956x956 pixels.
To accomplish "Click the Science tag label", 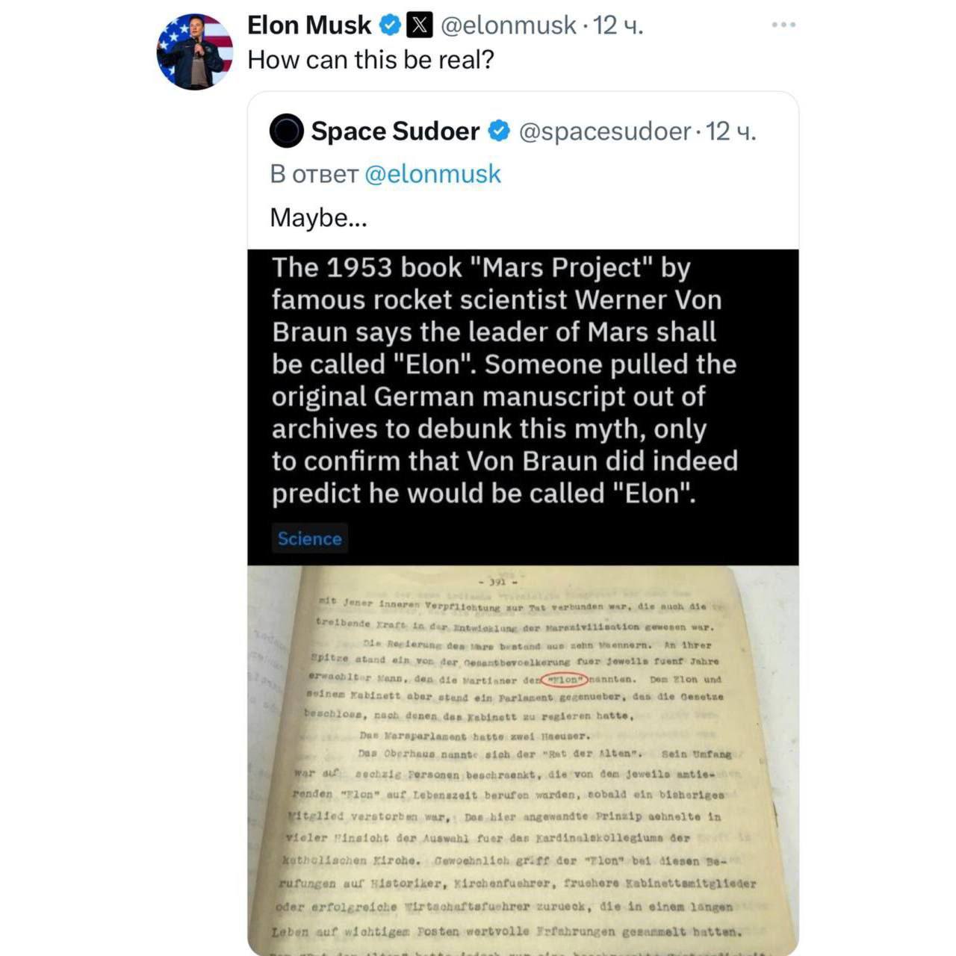I will coord(309,538).
